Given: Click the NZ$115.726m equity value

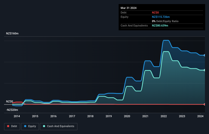Looking at the screenshot, I should coord(161,17).
